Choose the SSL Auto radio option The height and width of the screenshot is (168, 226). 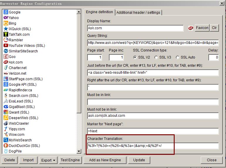click(178, 57)
